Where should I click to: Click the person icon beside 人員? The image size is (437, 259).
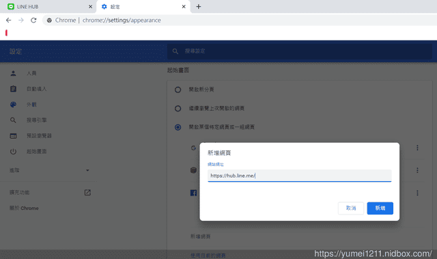[13, 73]
